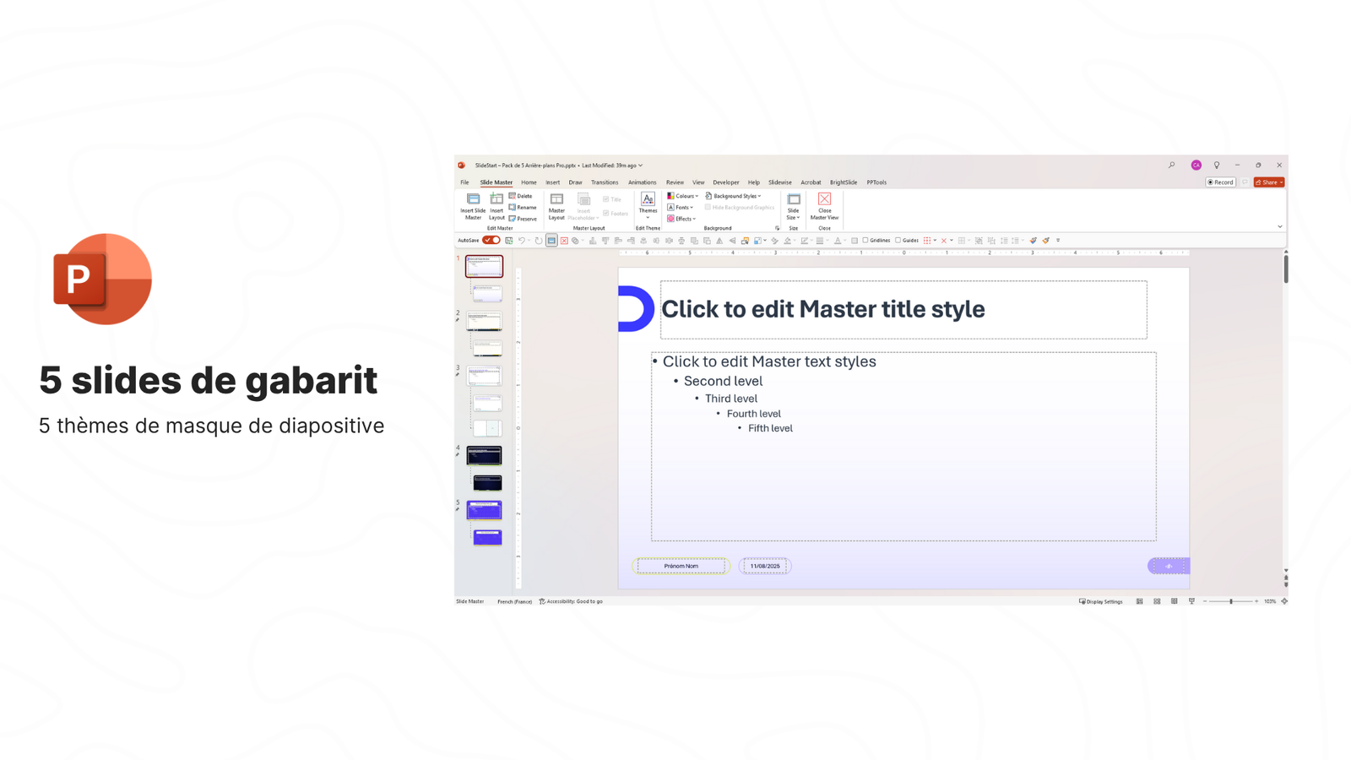Open the File menu

point(464,182)
